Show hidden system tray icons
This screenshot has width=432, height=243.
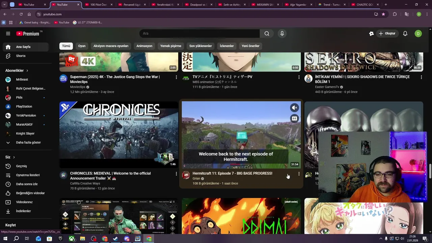381,239
